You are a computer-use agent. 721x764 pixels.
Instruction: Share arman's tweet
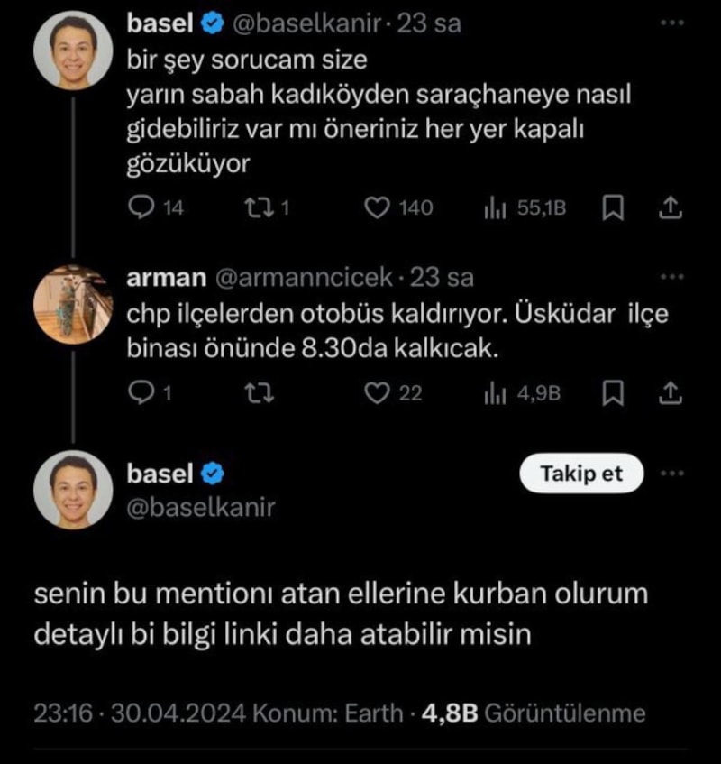[x=669, y=392]
